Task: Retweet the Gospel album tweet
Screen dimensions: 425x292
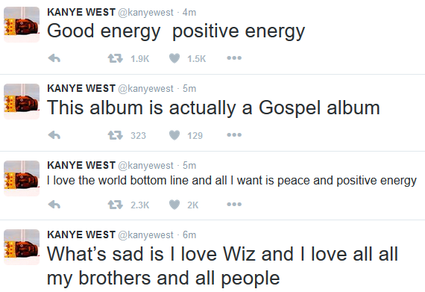Action: tap(115, 135)
